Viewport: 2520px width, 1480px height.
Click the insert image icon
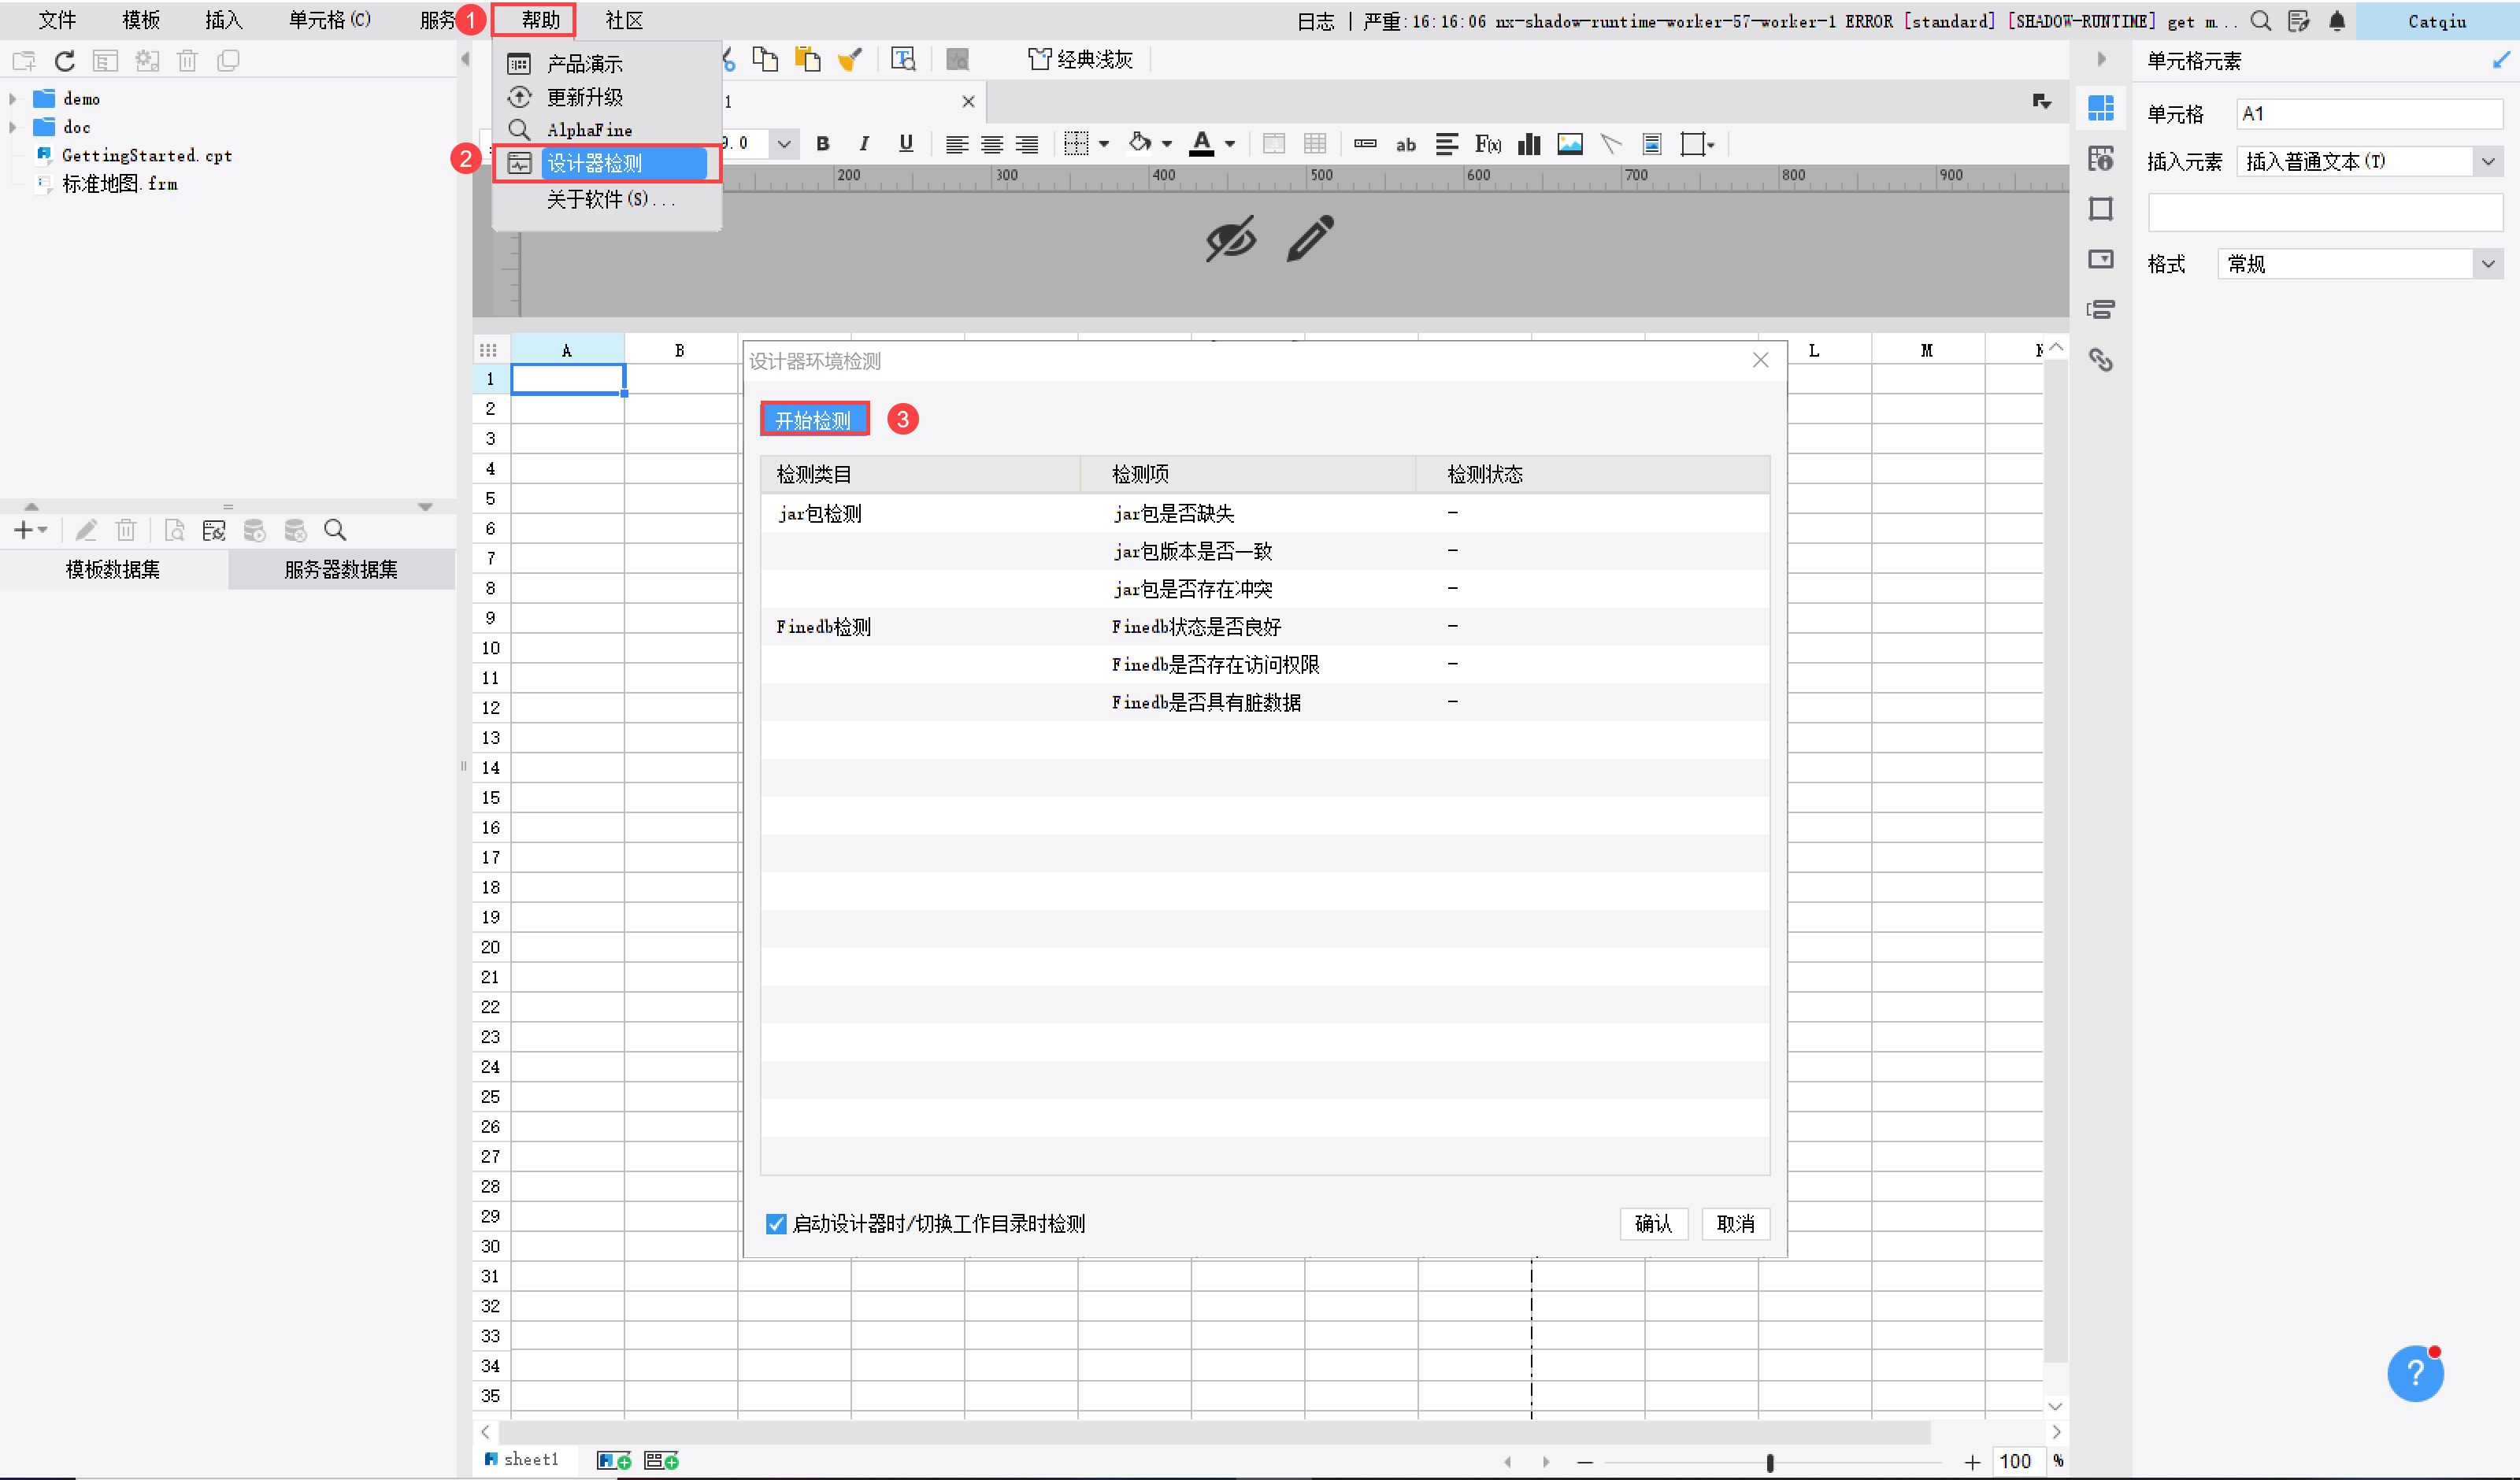pyautogui.click(x=1569, y=144)
